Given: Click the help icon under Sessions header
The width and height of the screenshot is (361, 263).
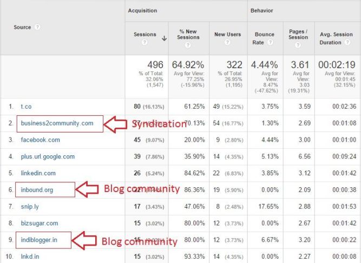Looking at the screenshot, I should pyautogui.click(x=145, y=42).
